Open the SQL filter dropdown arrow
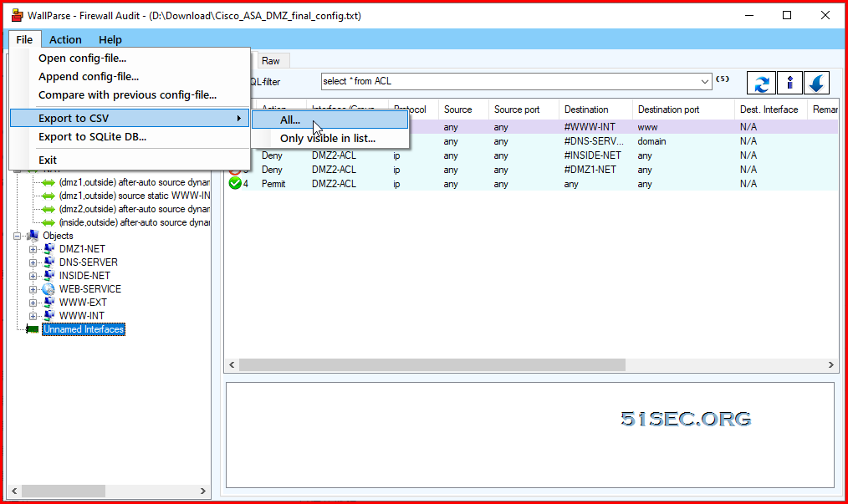The height and width of the screenshot is (504, 848). [704, 82]
